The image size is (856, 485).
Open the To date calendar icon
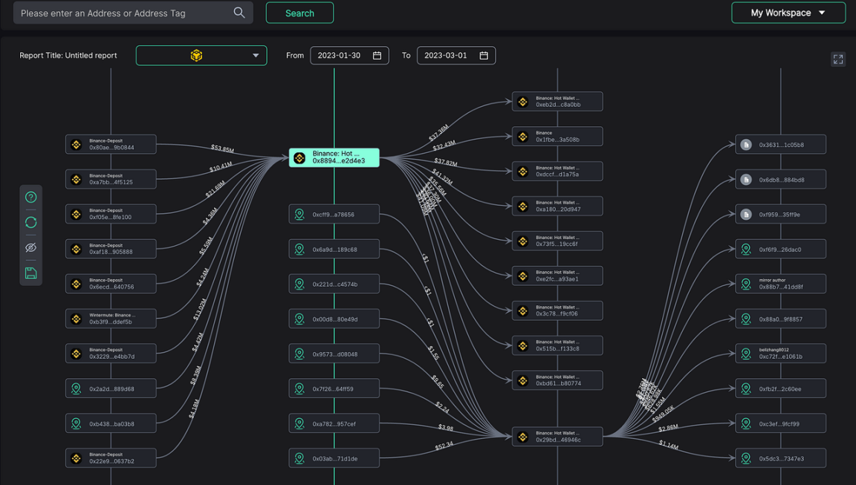(484, 56)
